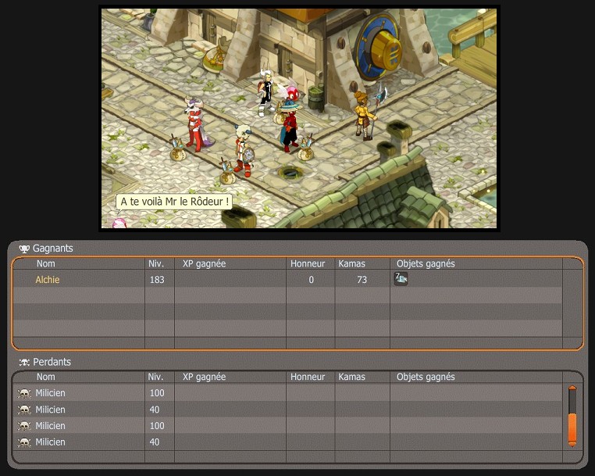Click the skull-and-crossbones icon beside Perdants
The height and width of the screenshot is (476, 595).
24,363
